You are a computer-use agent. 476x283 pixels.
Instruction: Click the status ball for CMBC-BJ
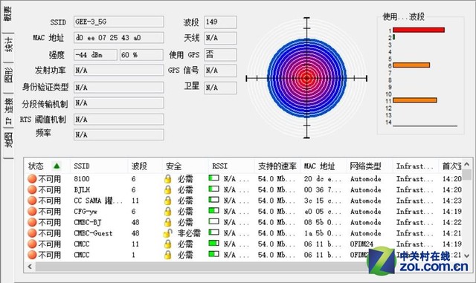[32, 222]
